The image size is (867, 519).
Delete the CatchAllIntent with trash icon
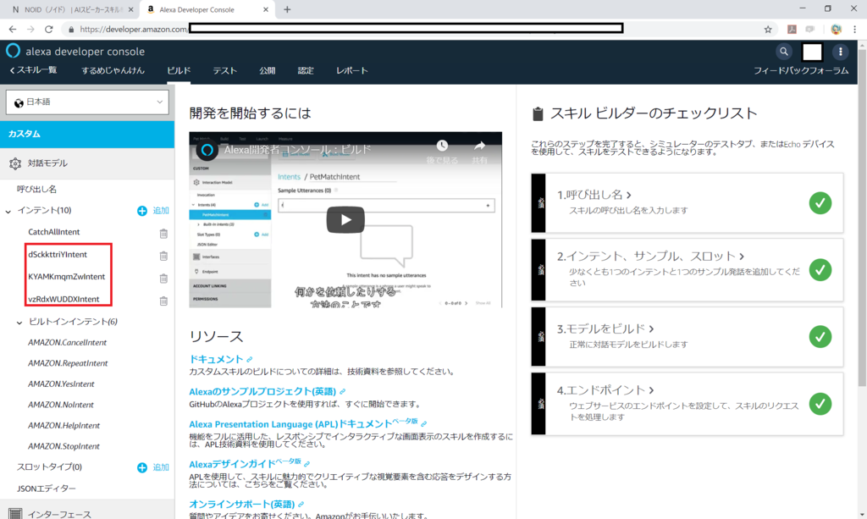coord(163,233)
